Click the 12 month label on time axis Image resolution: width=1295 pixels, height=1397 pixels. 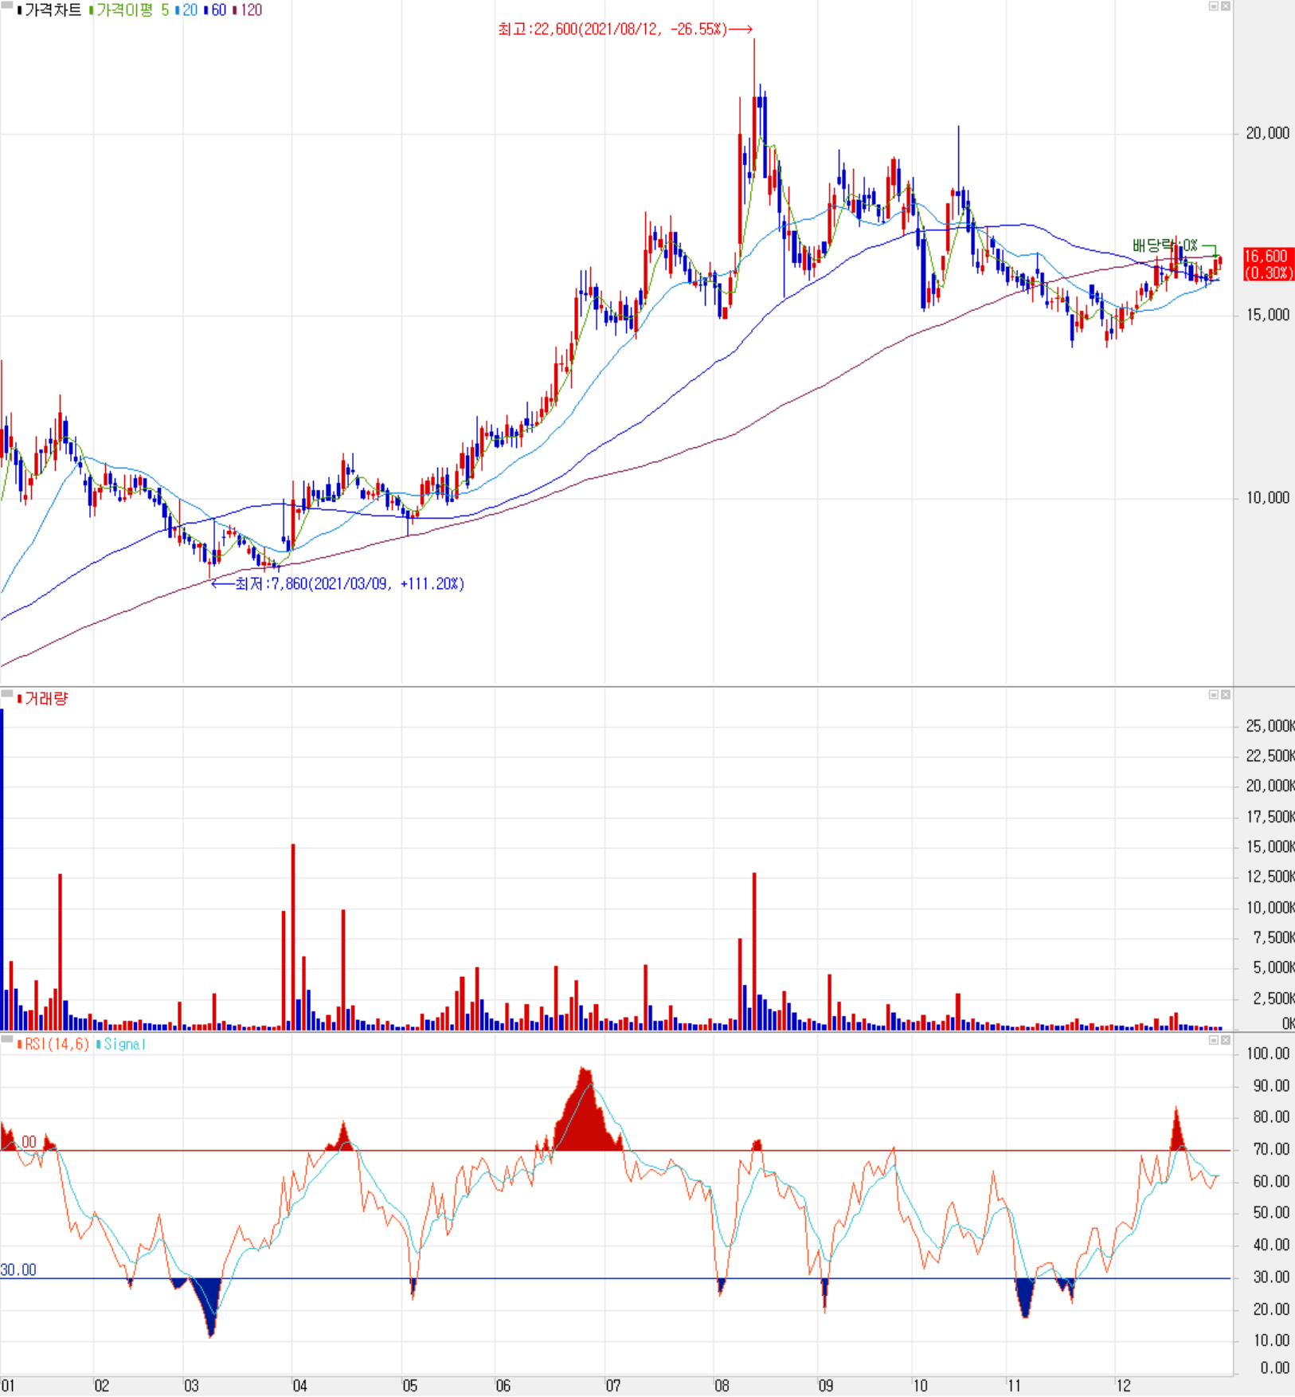click(1123, 1386)
